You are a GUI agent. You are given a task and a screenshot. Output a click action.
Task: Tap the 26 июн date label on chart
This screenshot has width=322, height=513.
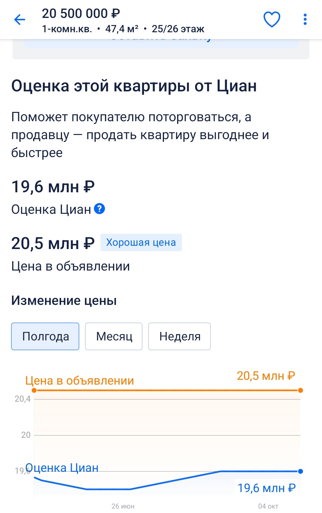click(x=123, y=506)
